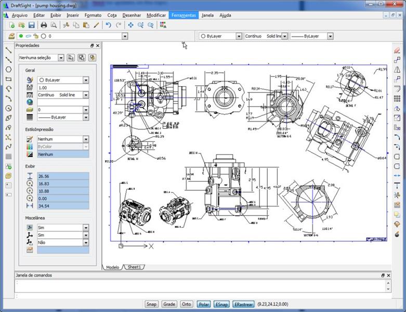Open the Ferramentas menu
Viewport: 406px width, 312px height.
[x=184, y=15]
